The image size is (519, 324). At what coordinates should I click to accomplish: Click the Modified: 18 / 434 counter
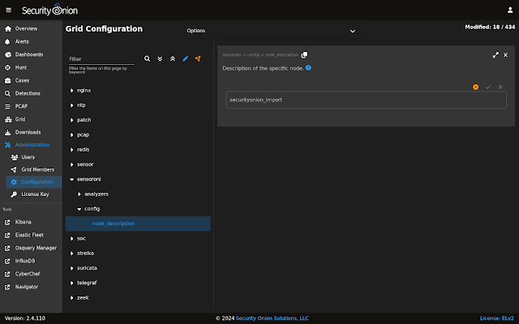tap(490, 27)
